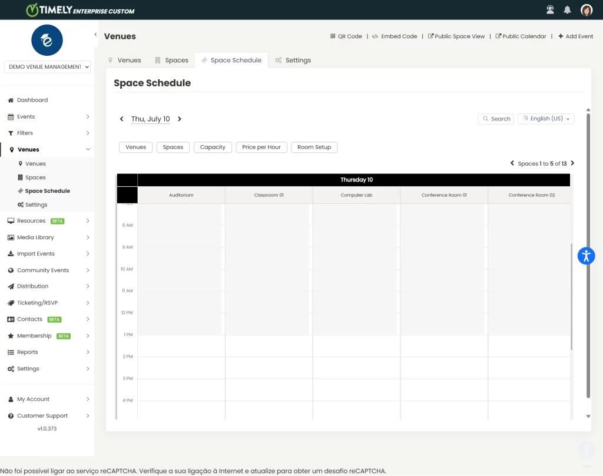
Task: Click the schedule Search field
Action: 496,119
